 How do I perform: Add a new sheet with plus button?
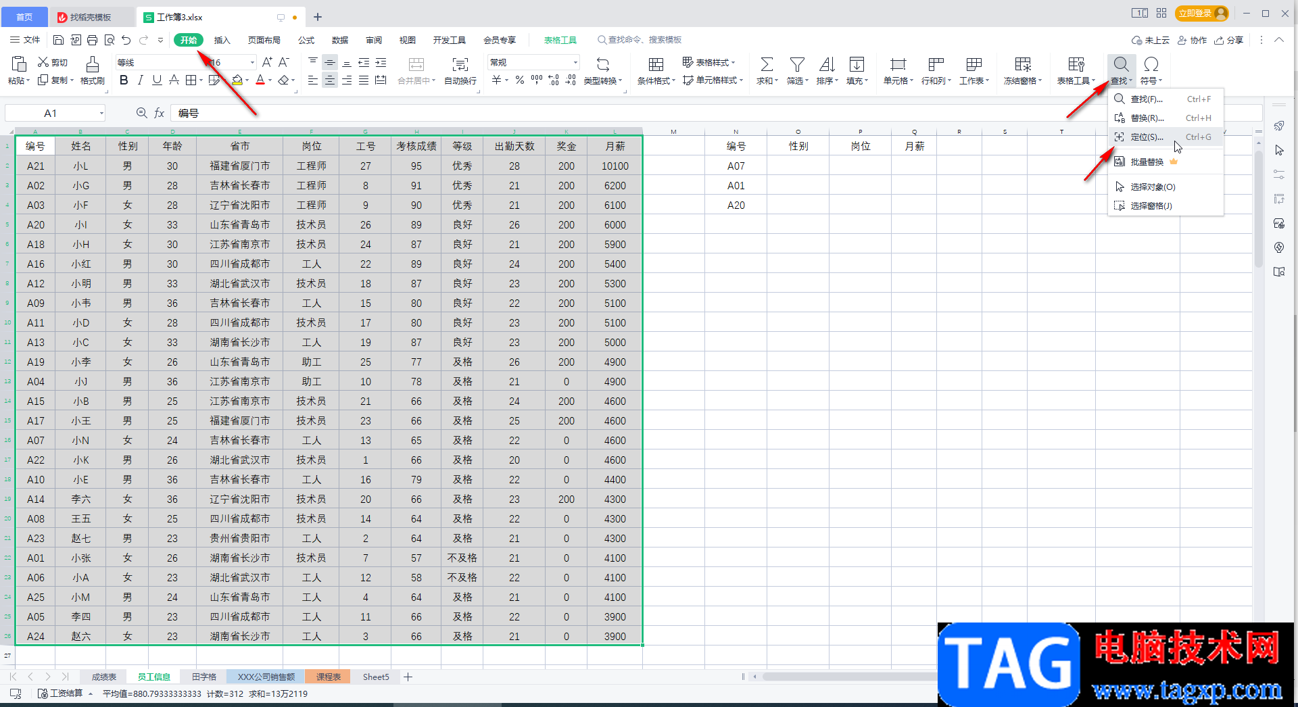click(408, 677)
